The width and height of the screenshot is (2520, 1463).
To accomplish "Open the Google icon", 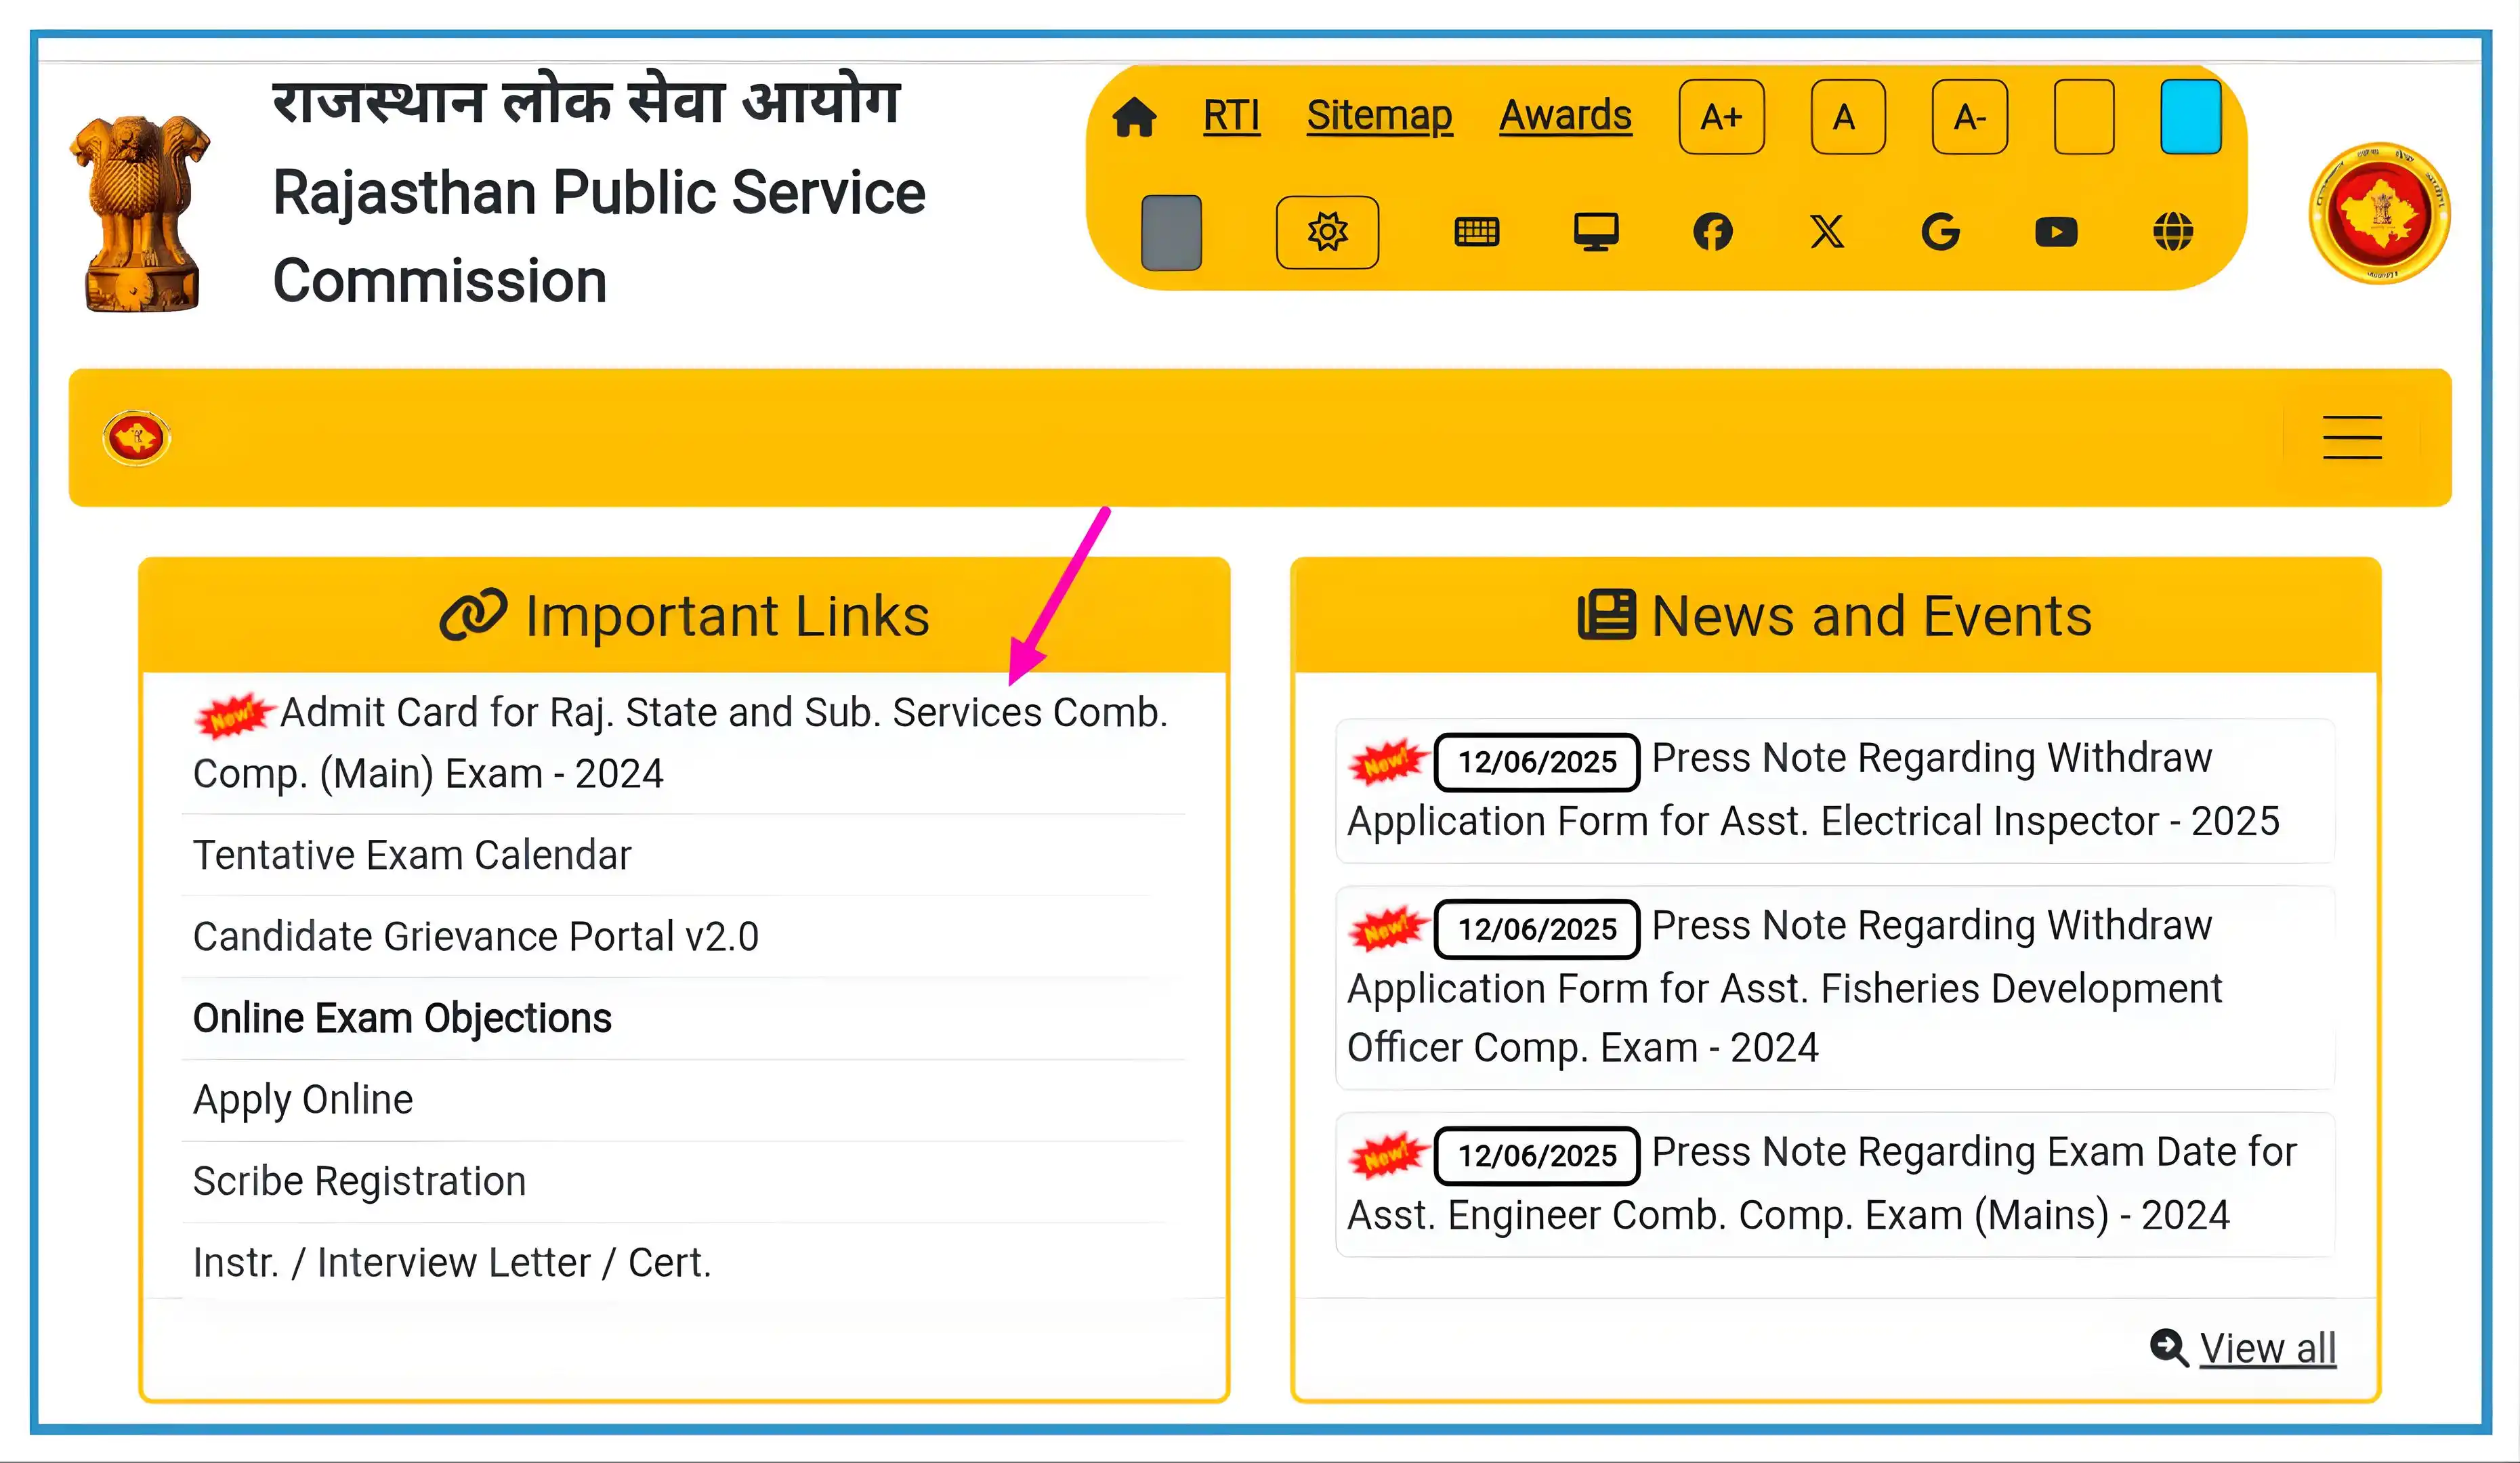I will click(x=1940, y=232).
